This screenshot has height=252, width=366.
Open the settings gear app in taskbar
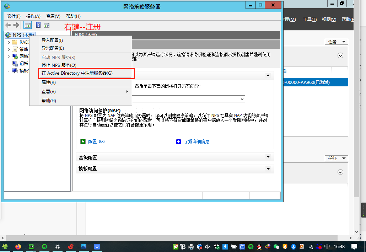(58, 247)
